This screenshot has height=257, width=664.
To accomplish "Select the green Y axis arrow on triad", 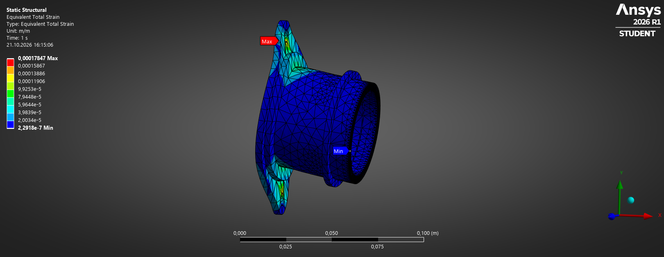I will tap(620, 196).
